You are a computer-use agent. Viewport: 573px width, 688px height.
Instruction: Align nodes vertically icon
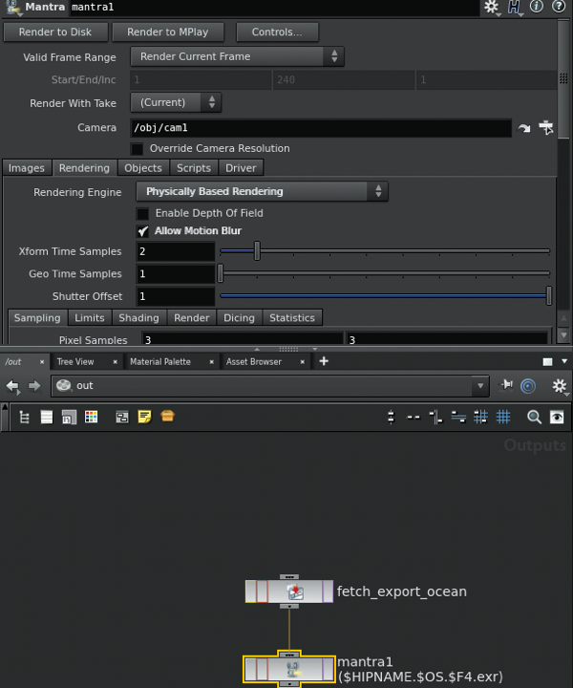click(x=436, y=417)
